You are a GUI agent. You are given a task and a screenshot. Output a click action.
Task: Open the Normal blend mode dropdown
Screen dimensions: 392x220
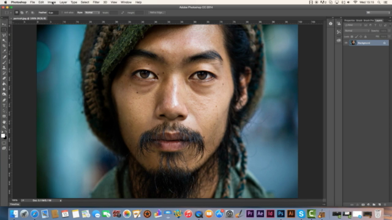357,31
